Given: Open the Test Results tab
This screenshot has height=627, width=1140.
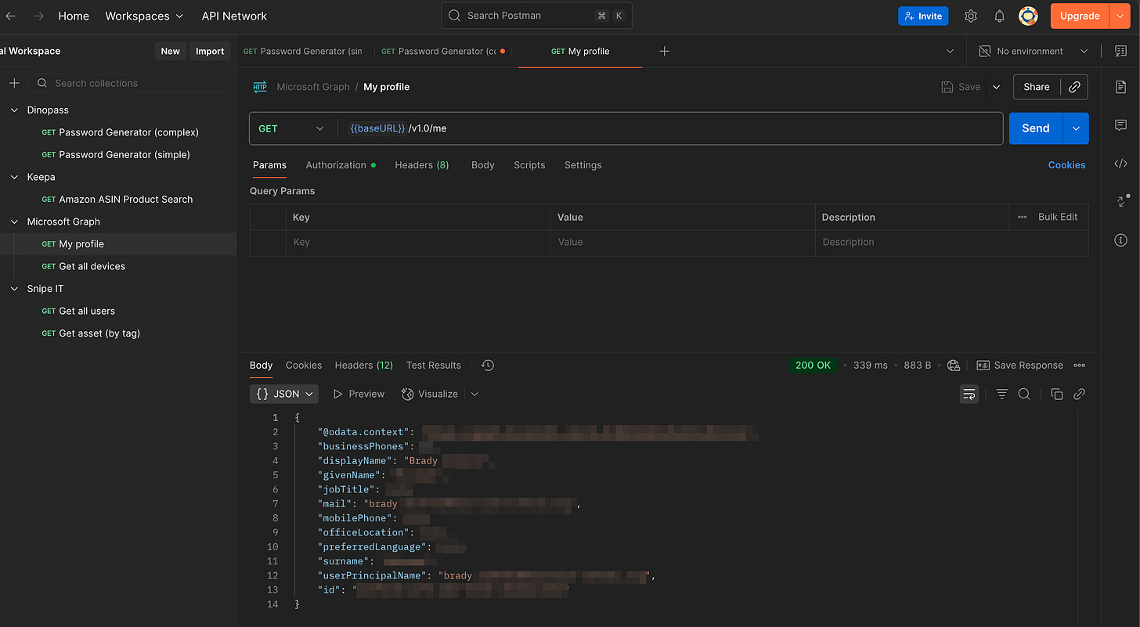Looking at the screenshot, I should click(434, 366).
